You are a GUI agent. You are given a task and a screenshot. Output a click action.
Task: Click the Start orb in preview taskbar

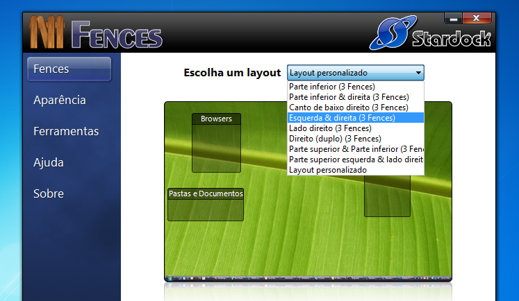click(170, 278)
